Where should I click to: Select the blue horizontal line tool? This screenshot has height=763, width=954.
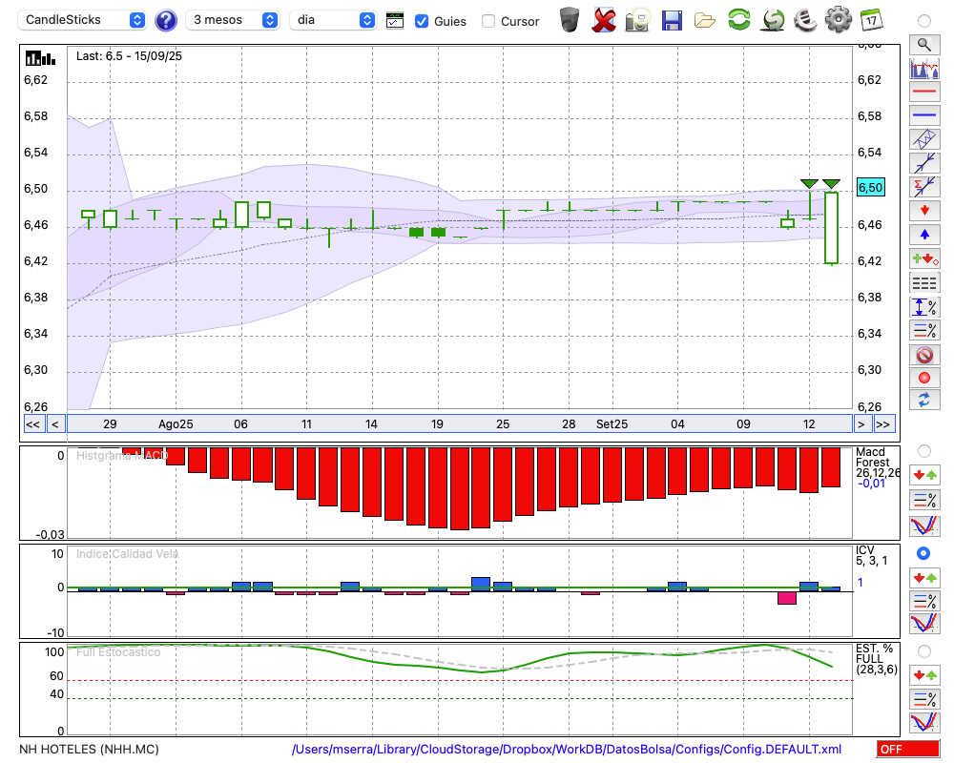(x=923, y=115)
